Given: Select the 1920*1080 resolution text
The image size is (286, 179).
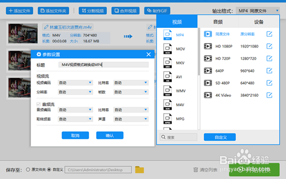Looking at the screenshot, I should point(249,46).
